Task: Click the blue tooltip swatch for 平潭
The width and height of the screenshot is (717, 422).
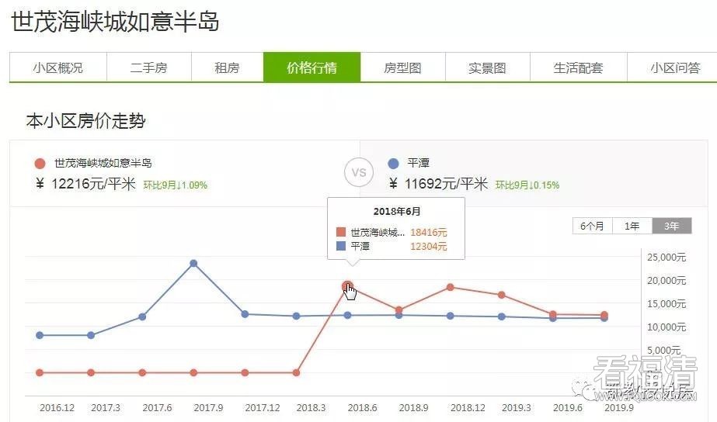Action: click(341, 246)
